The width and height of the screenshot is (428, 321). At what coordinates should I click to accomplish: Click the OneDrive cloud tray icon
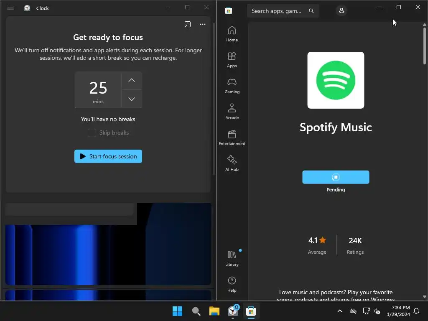tap(353, 311)
